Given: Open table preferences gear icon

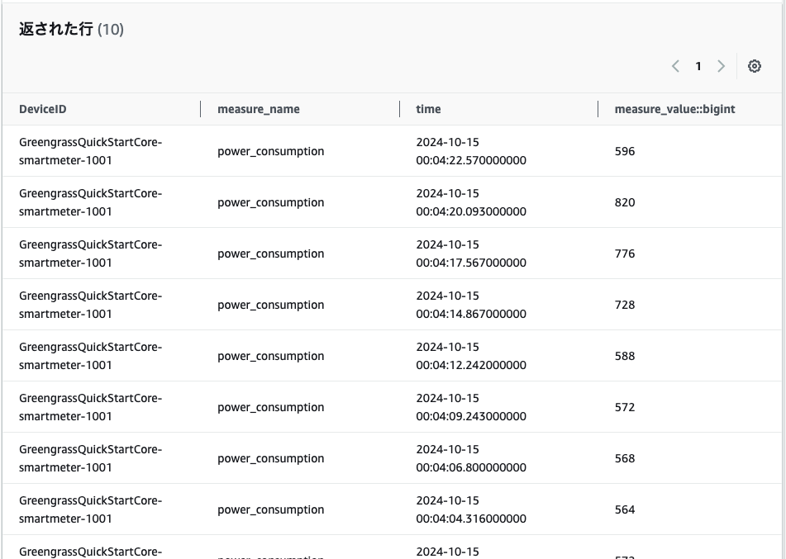Looking at the screenshot, I should 754,67.
